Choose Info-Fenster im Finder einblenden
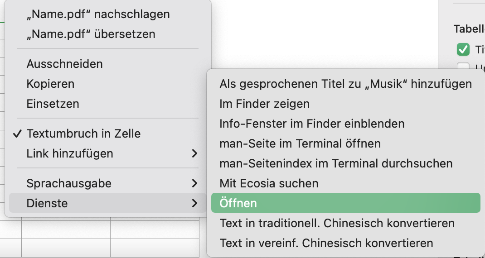The image size is (485, 258). coord(312,124)
